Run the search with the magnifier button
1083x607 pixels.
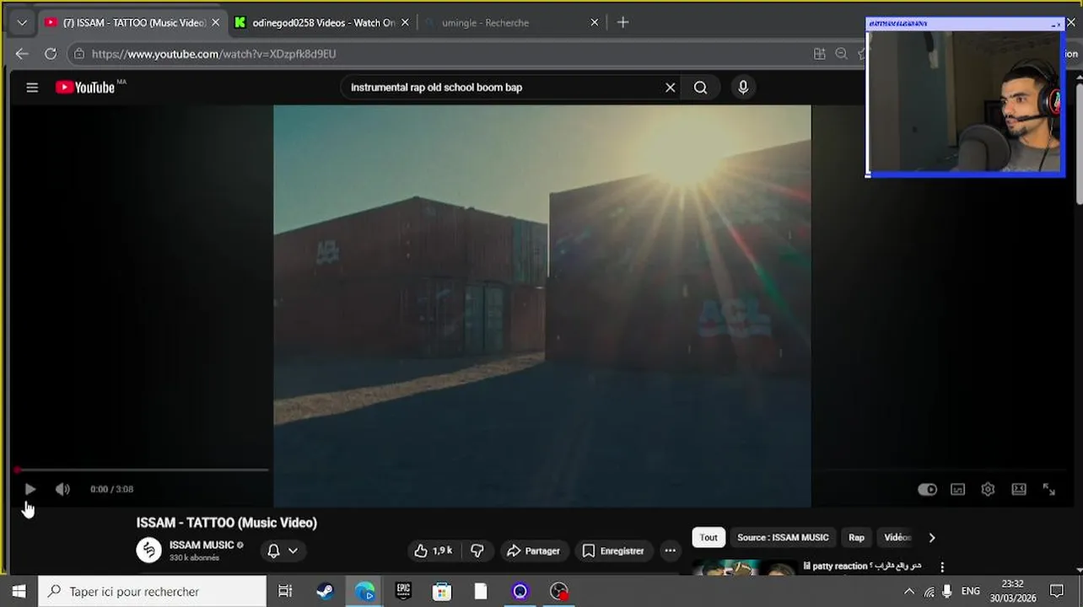tap(701, 87)
